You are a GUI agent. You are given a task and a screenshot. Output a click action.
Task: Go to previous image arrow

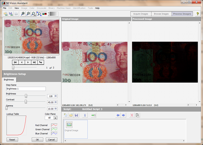click(x=22, y=62)
